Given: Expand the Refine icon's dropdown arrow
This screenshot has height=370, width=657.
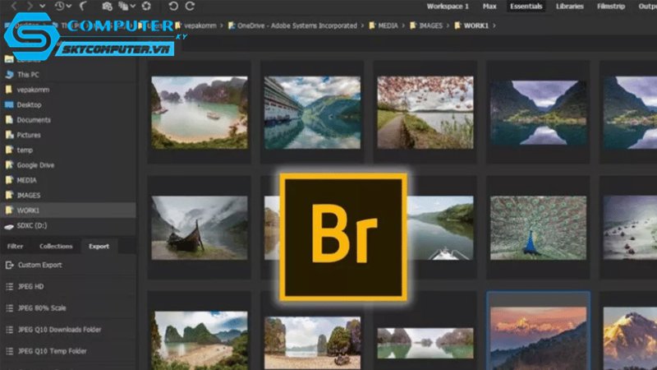Looking at the screenshot, I should pos(133,7).
